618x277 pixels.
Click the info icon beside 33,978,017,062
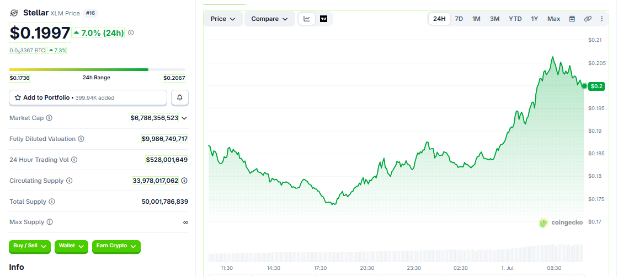click(184, 181)
